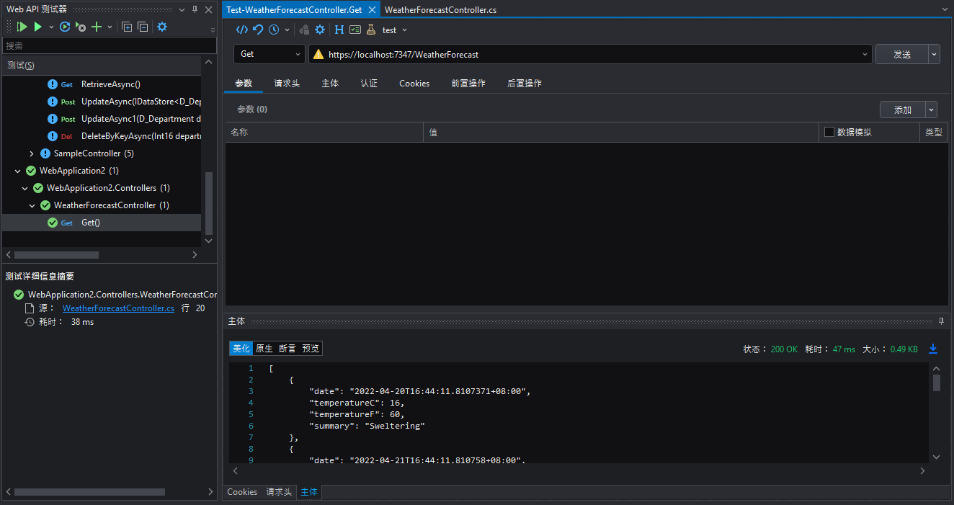Toggle the 数据模拟 checkbox

829,132
